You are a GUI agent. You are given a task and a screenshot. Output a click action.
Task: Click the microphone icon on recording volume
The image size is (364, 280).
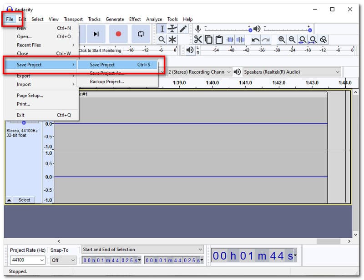pyautogui.click(x=198, y=29)
